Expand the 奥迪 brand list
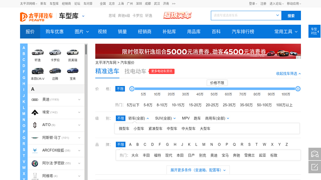The width and height of the screenshot is (321, 180). (79, 100)
